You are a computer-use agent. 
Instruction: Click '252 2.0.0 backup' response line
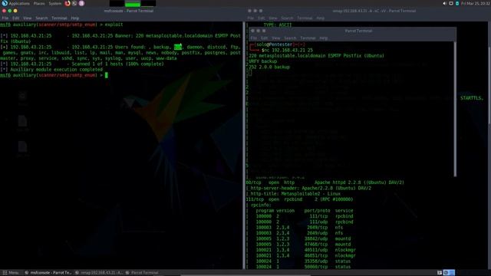269,67
